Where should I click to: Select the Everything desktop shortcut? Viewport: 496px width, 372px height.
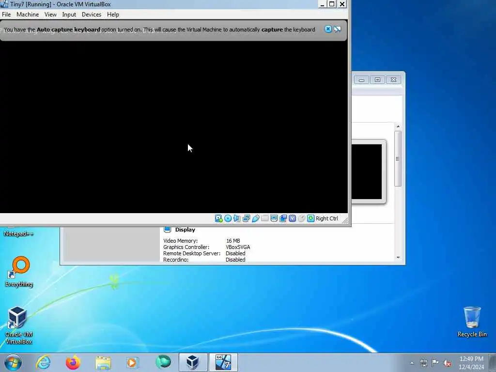[19, 272]
